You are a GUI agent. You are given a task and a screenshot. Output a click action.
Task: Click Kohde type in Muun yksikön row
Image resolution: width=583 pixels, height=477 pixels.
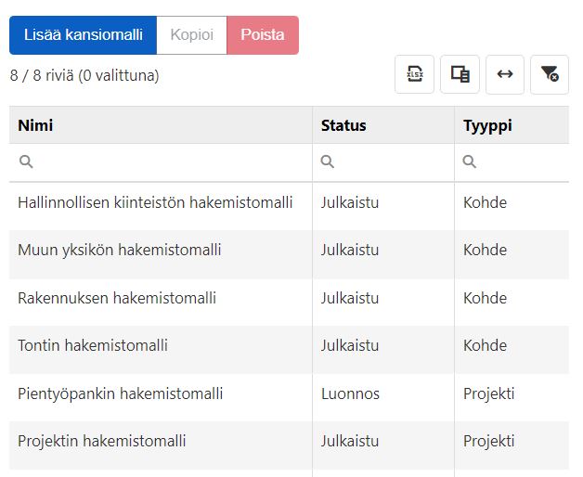[485, 250]
